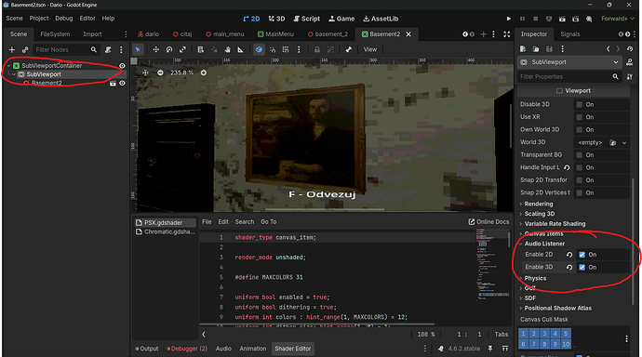The width and height of the screenshot is (642, 357).
Task: Select the Rotate Mode tool
Action: tap(169, 49)
